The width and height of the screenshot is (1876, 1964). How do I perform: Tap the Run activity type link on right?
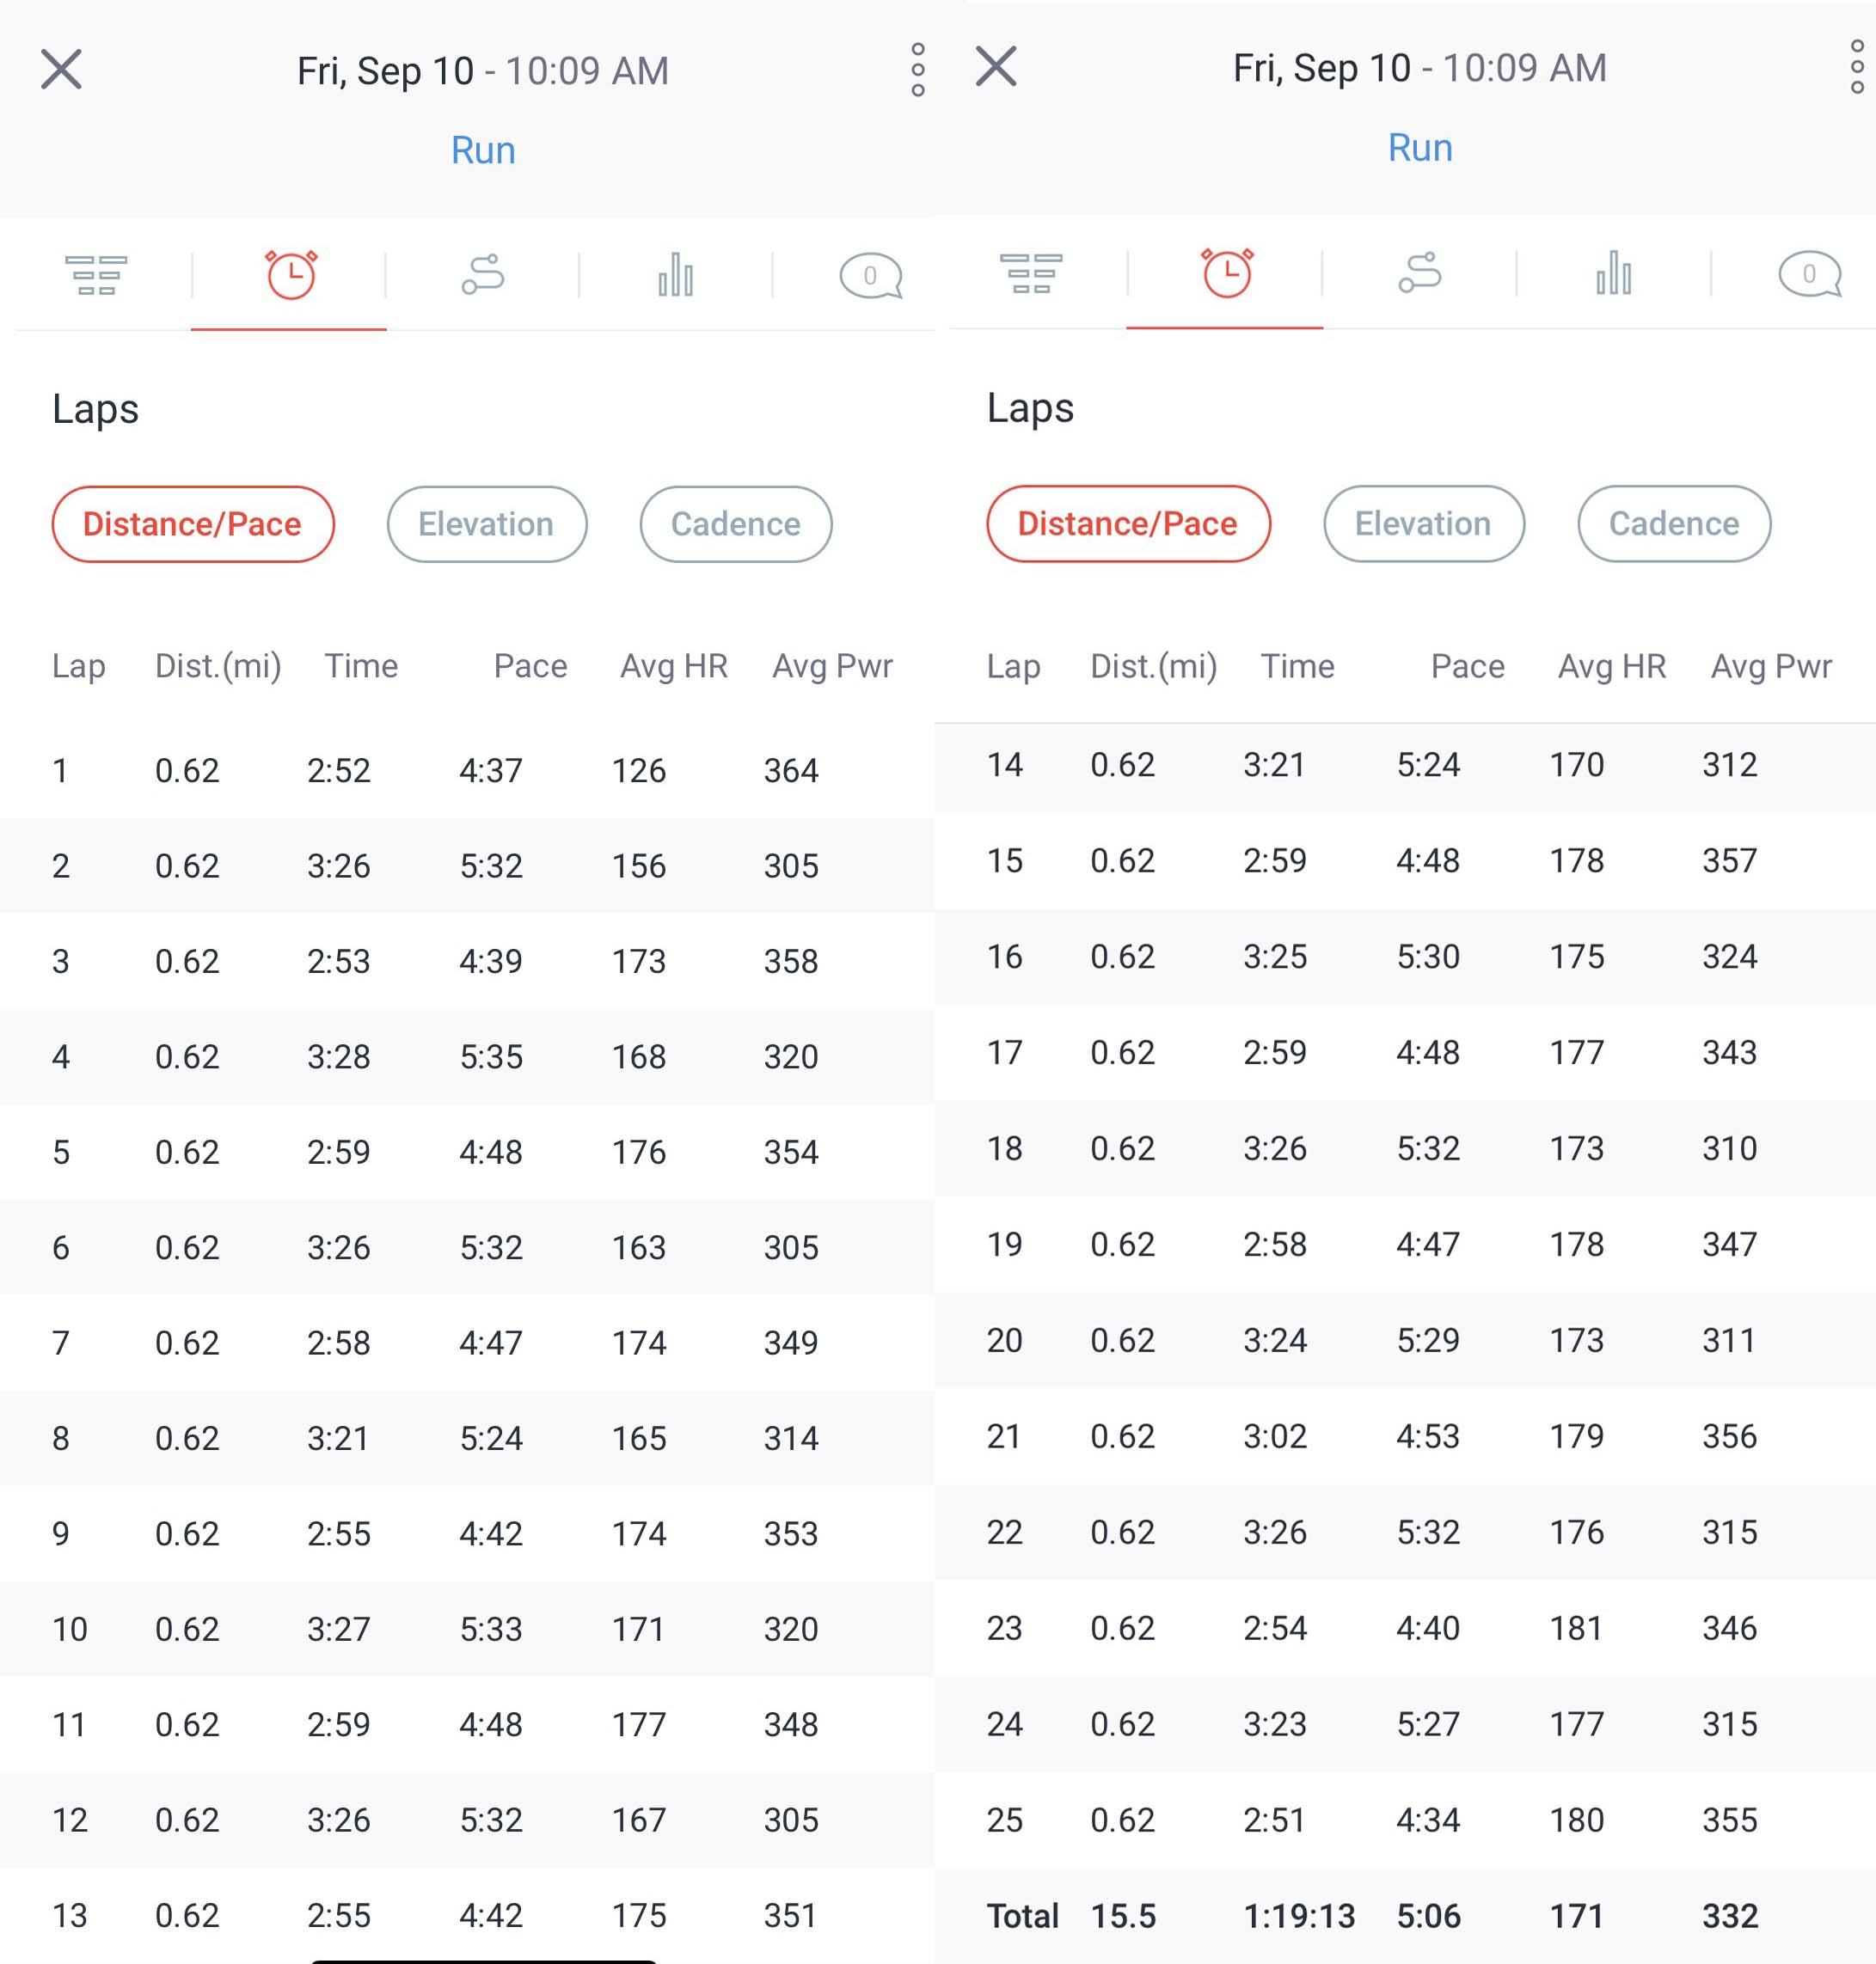[x=1420, y=148]
